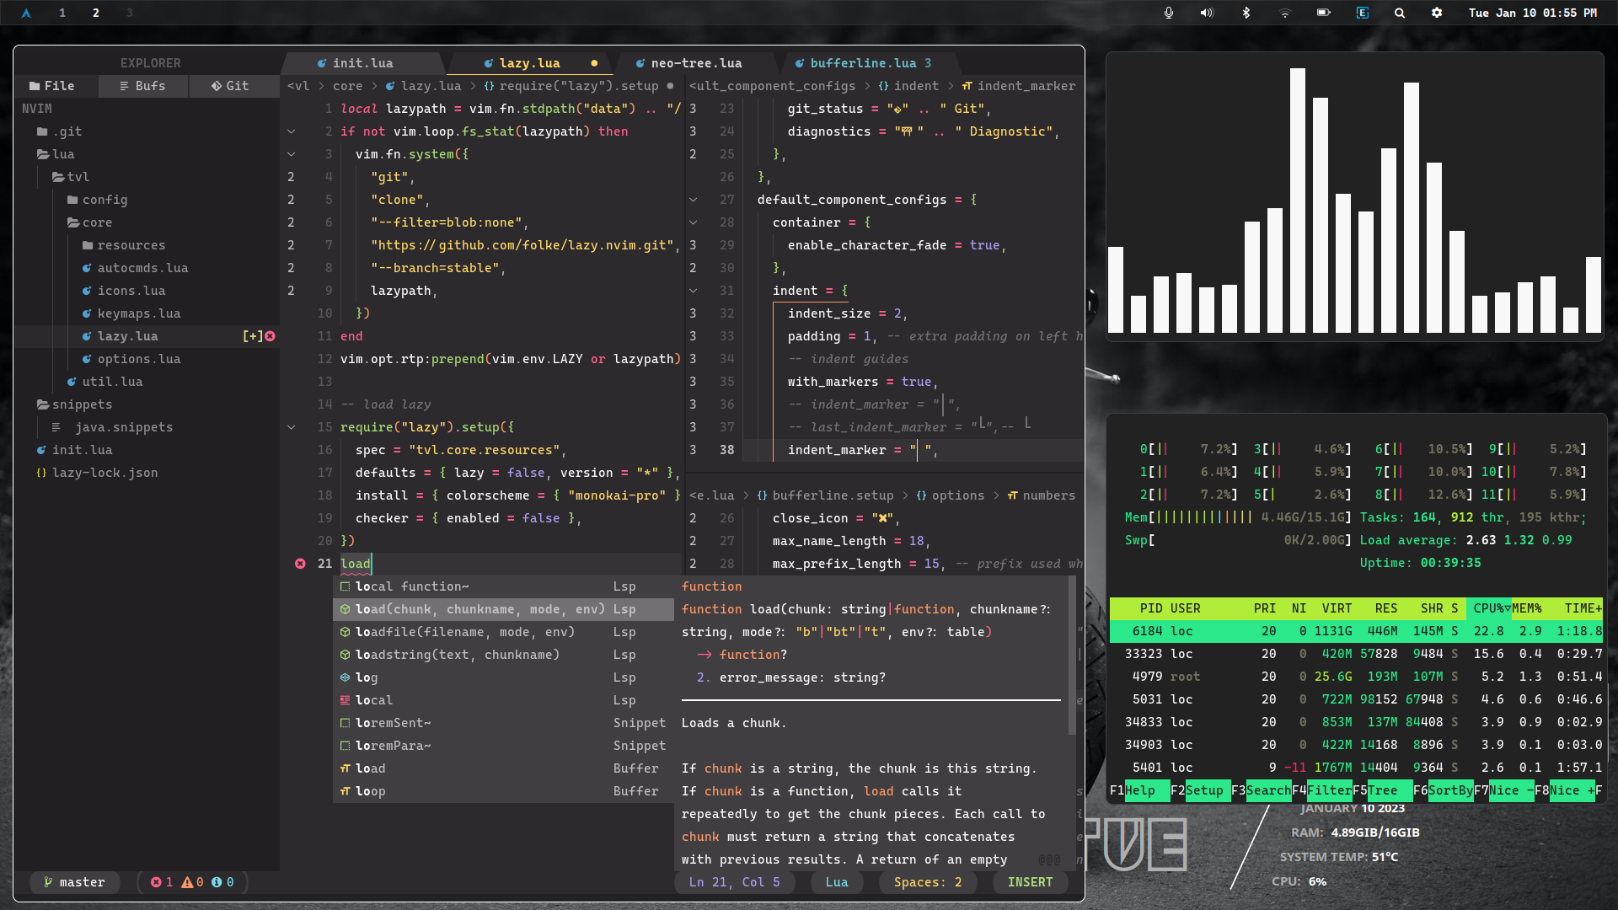Open util.lua in file tree
1618x910 pixels.
click(x=104, y=382)
